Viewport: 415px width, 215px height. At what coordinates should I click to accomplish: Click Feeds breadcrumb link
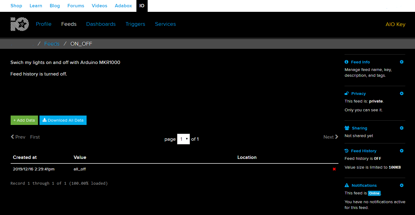(52, 44)
